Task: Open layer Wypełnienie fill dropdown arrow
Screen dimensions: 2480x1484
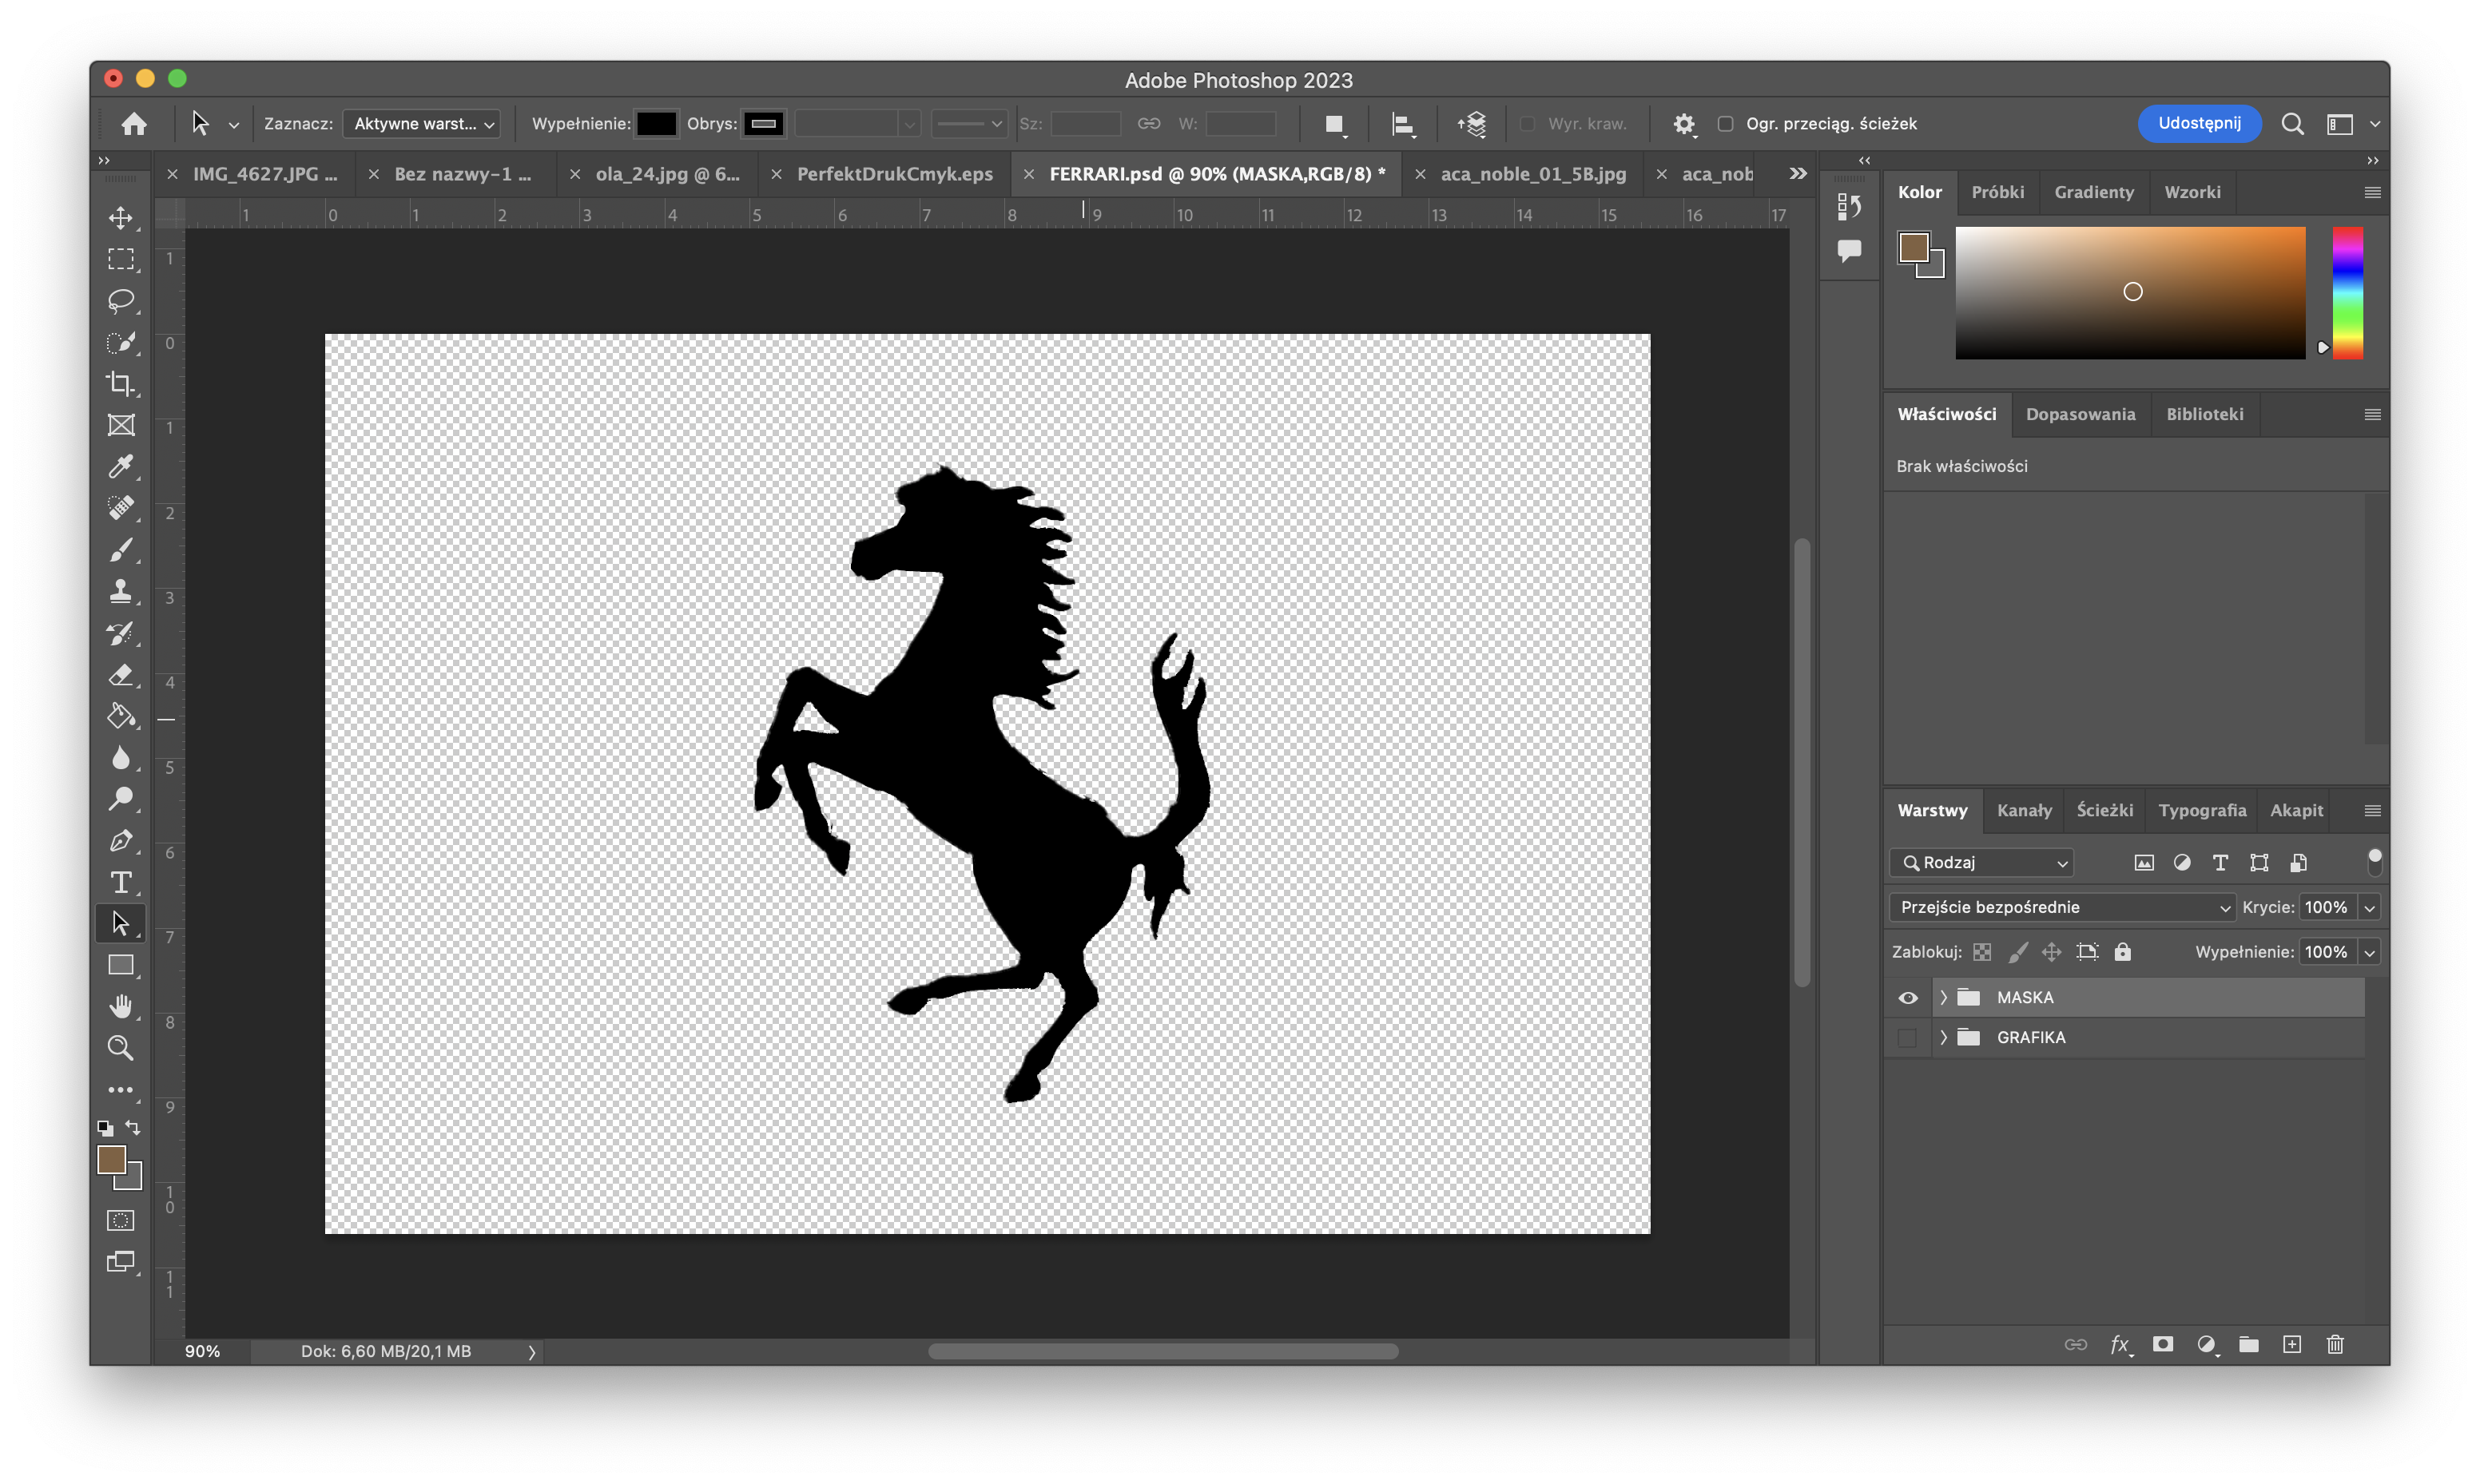Action: 2369,953
